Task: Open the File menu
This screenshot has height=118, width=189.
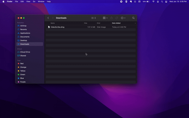Action: [16, 2]
